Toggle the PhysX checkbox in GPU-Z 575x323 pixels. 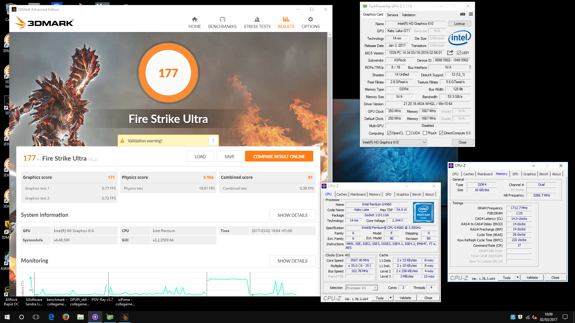coord(425,133)
